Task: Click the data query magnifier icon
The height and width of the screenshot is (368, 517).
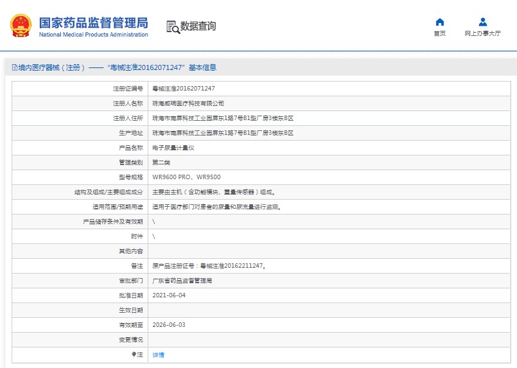Action: coord(173,27)
